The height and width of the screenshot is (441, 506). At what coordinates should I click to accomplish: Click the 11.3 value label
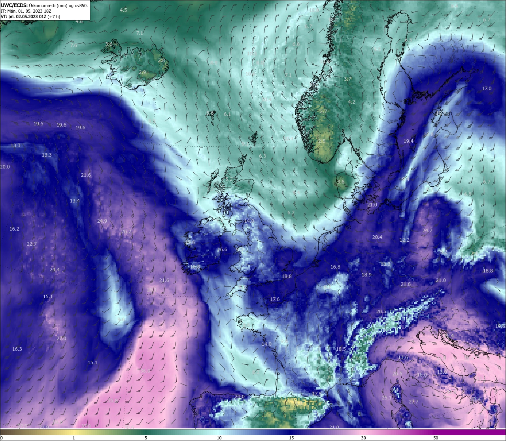tap(385, 264)
